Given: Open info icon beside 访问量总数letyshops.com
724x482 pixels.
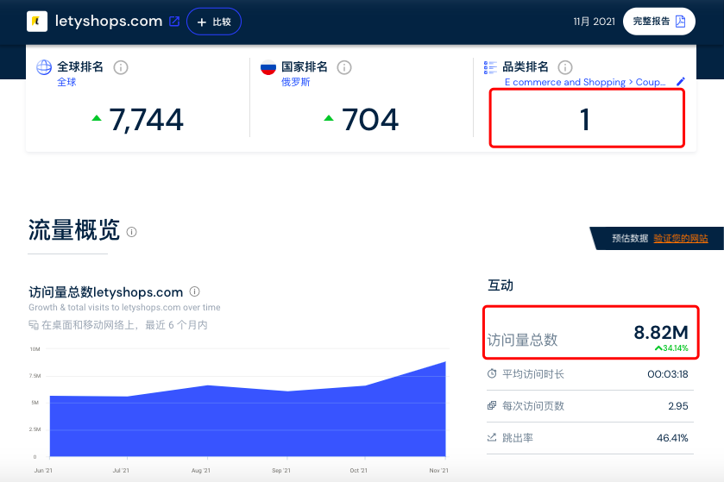Looking at the screenshot, I should (x=195, y=291).
